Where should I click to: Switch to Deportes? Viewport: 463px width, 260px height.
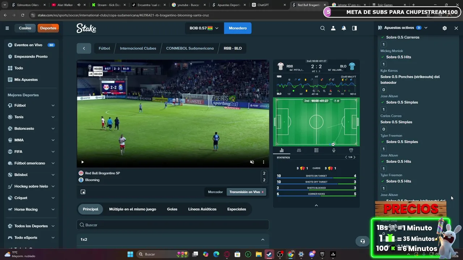click(x=48, y=28)
